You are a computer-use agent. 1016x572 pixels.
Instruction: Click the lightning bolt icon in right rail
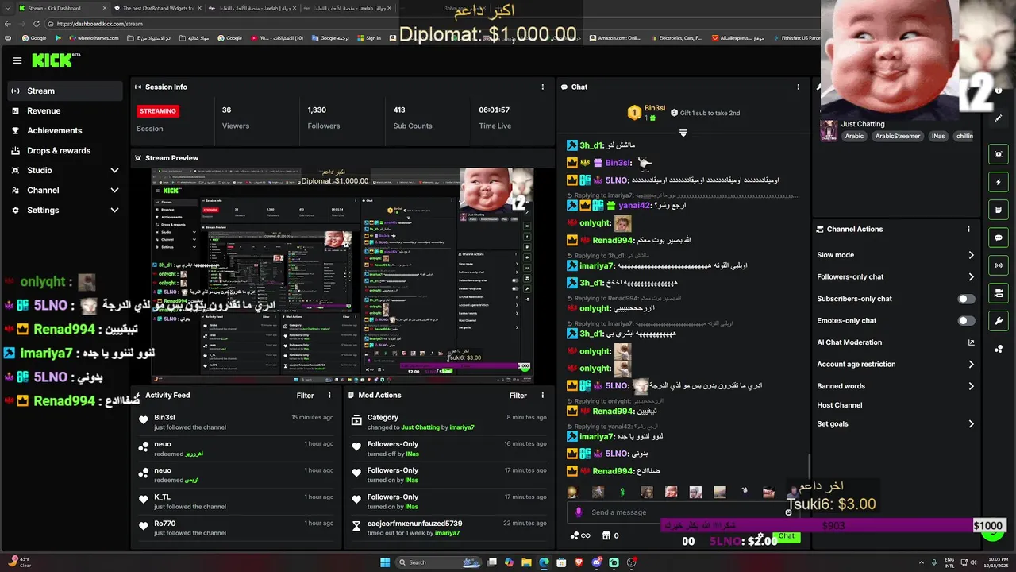click(x=999, y=182)
